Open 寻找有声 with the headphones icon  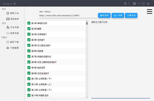click(13, 19)
